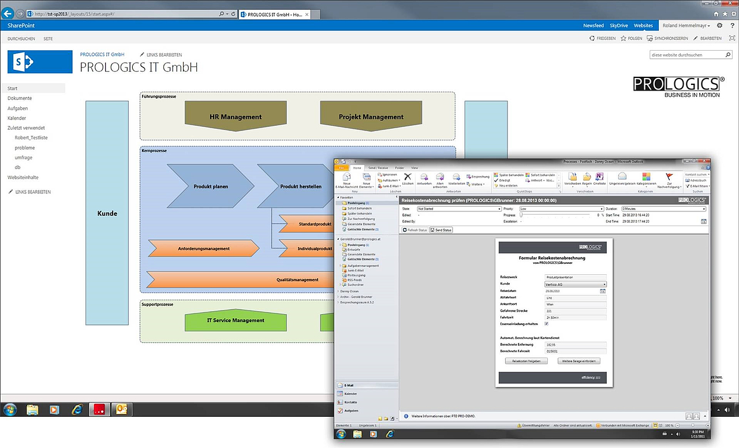The image size is (739, 448).
Task: Expand Archiv - Gerold Brunner node
Action: [338, 297]
